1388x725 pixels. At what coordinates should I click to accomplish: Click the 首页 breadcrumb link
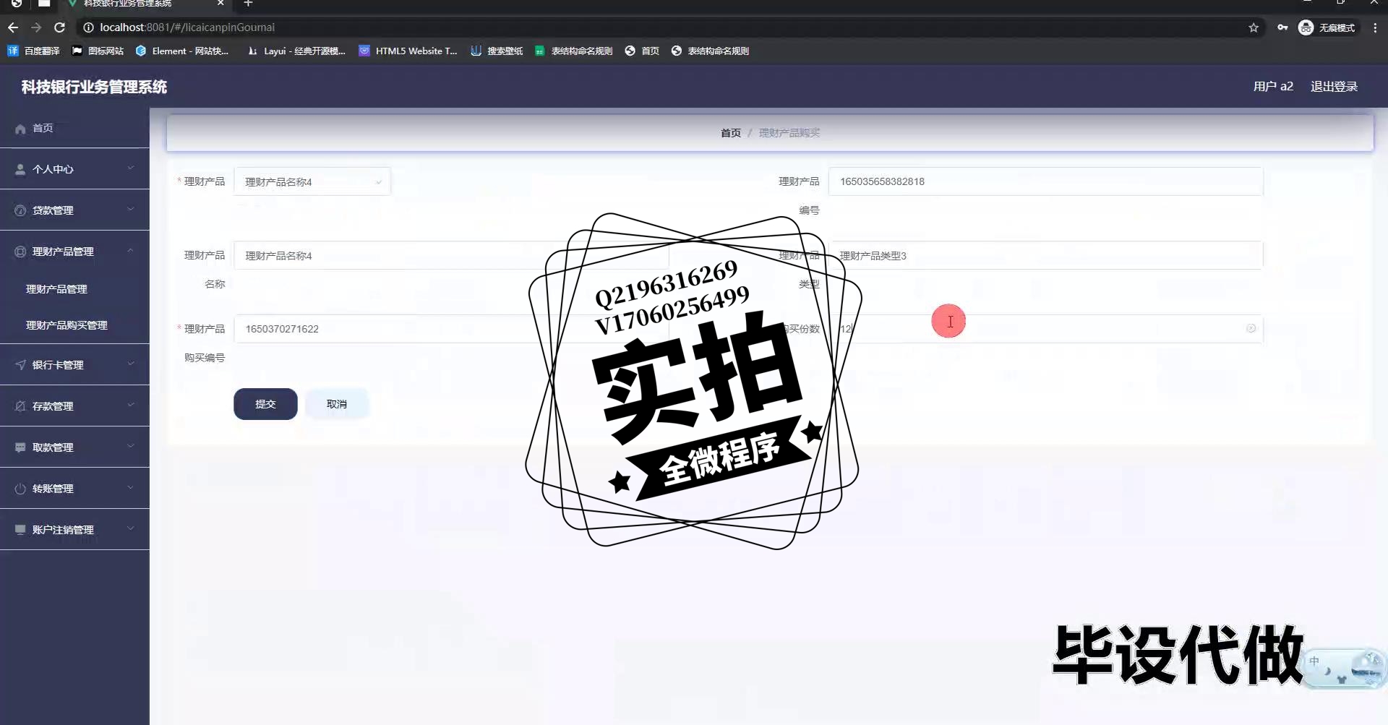pyautogui.click(x=730, y=133)
